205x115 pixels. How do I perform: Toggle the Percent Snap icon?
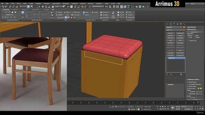[x=82, y=6]
